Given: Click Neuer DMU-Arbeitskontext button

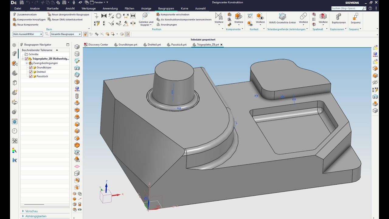Looking at the screenshot, I should (65, 19).
